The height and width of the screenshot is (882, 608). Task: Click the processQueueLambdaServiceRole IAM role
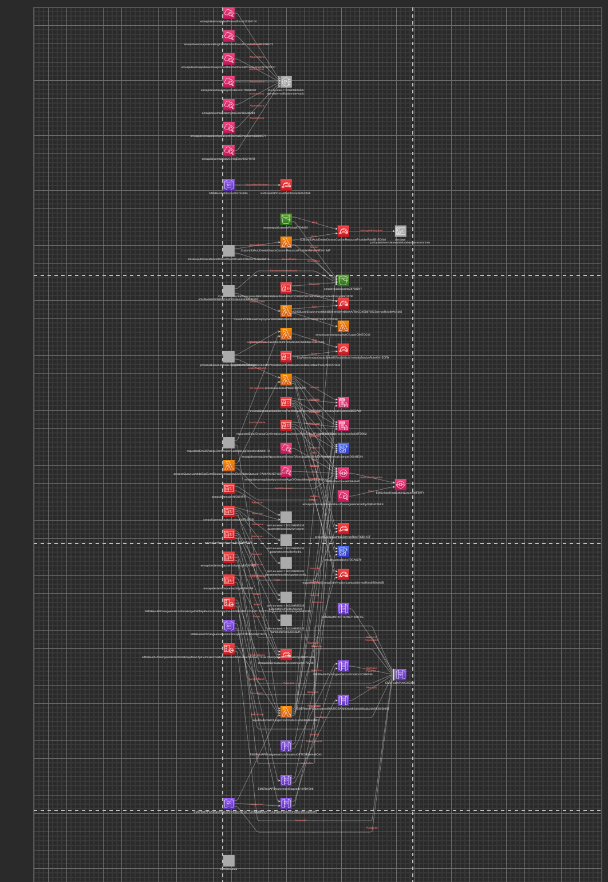click(343, 529)
